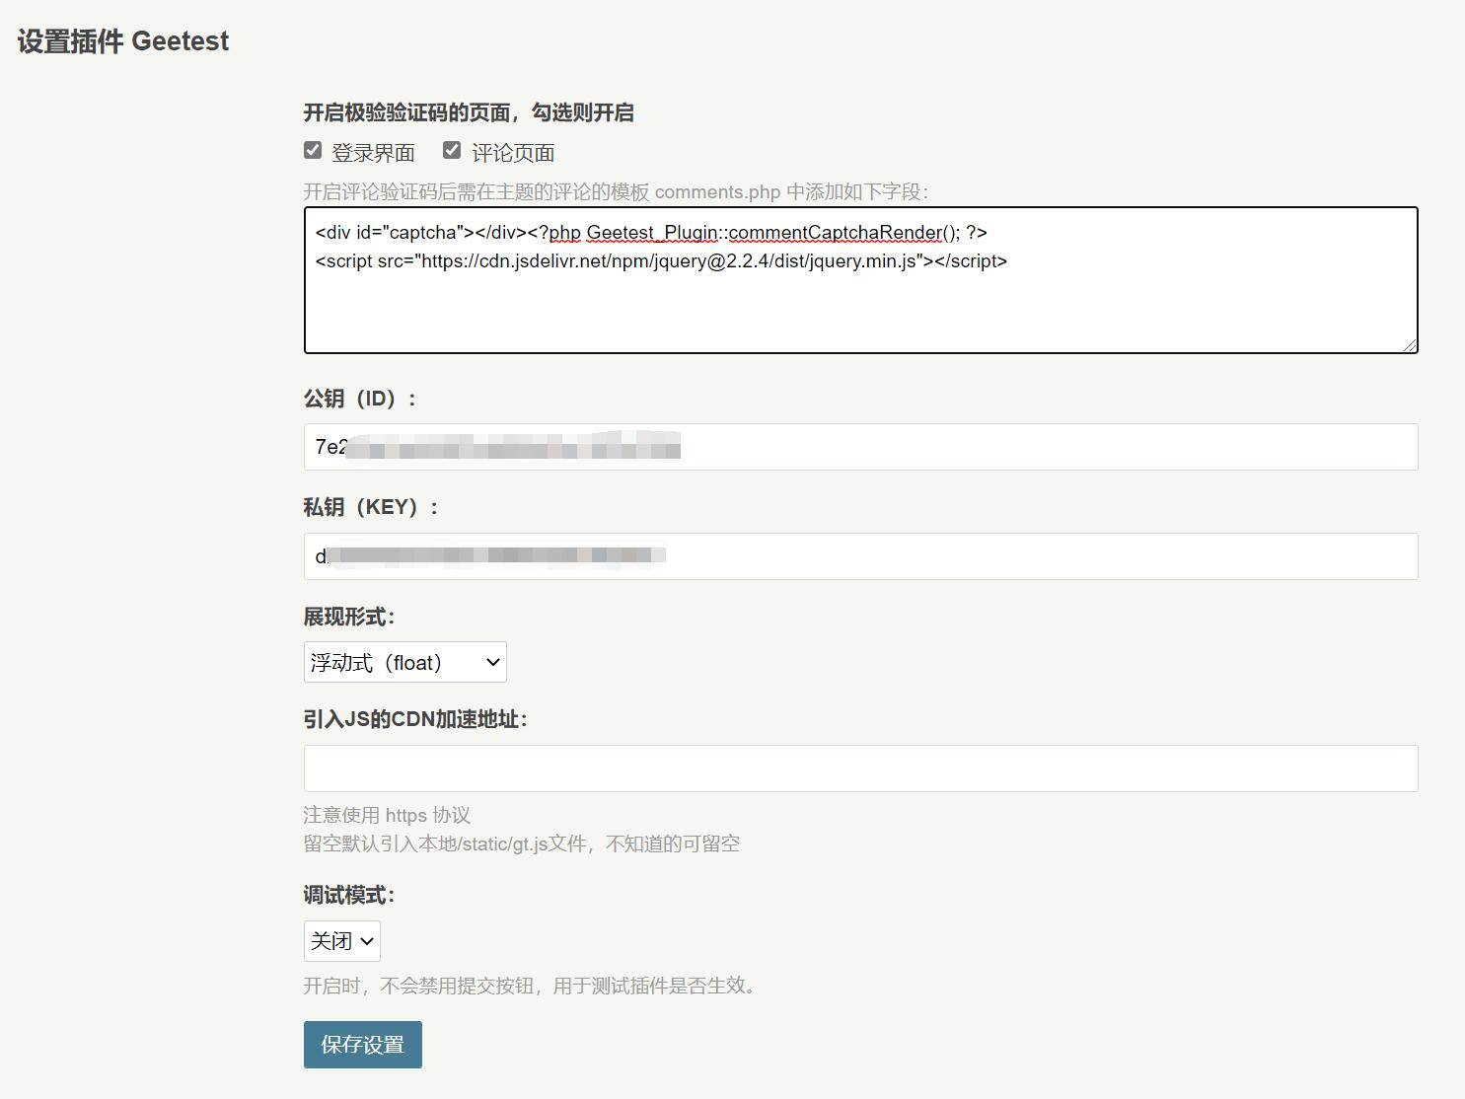Click the 调试模式： label
Screen dimensions: 1465x1099
349,895
